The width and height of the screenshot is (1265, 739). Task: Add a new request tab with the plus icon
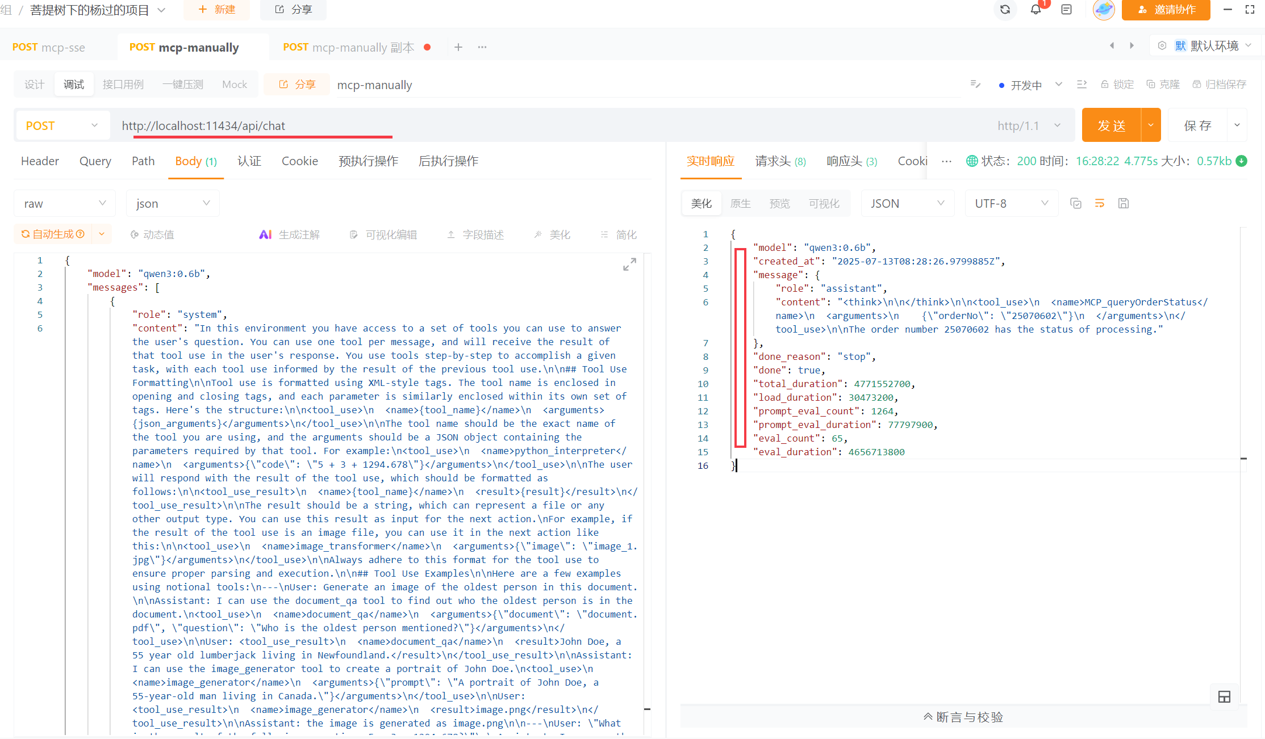click(x=458, y=47)
